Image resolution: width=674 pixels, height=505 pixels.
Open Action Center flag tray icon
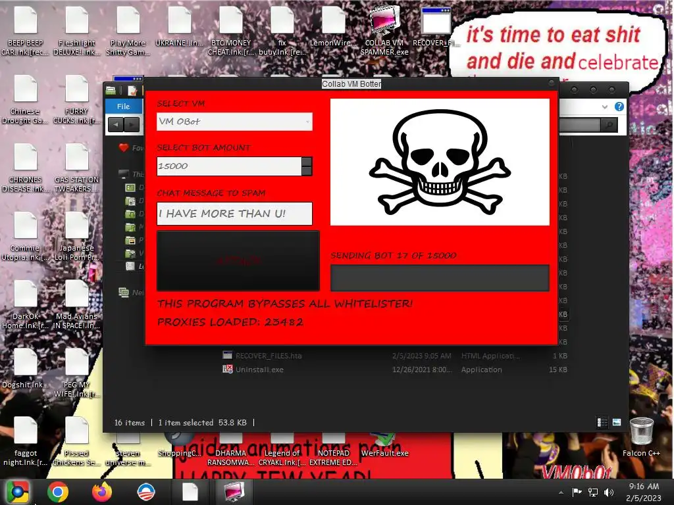tap(577, 492)
